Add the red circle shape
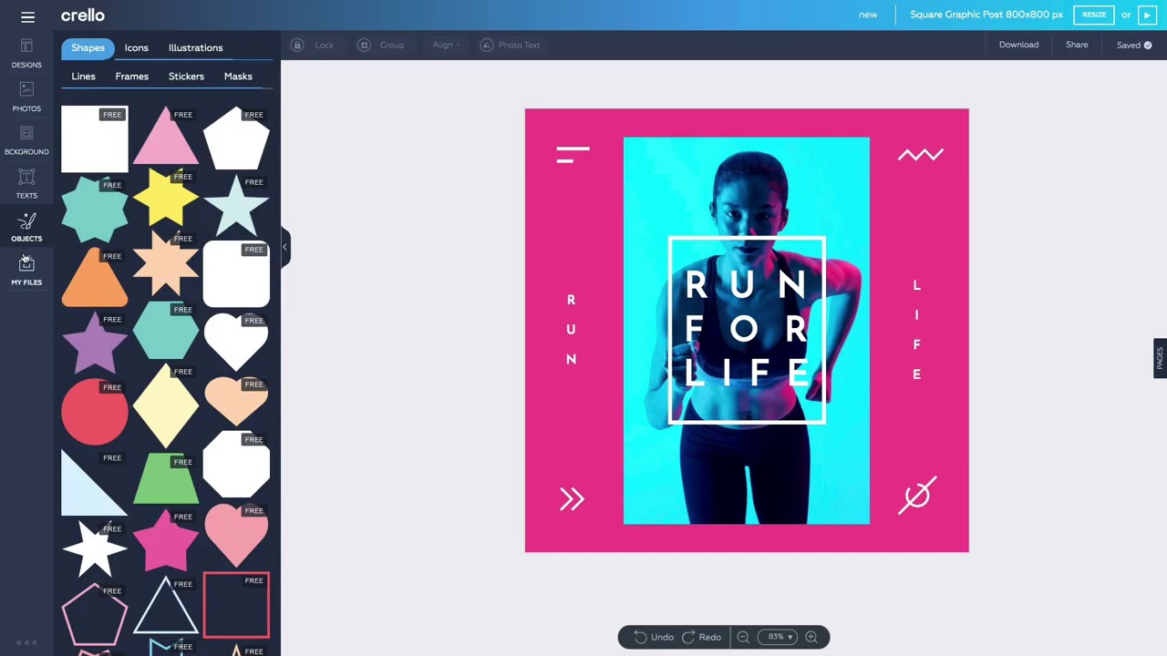The height and width of the screenshot is (656, 1167). coord(95,412)
